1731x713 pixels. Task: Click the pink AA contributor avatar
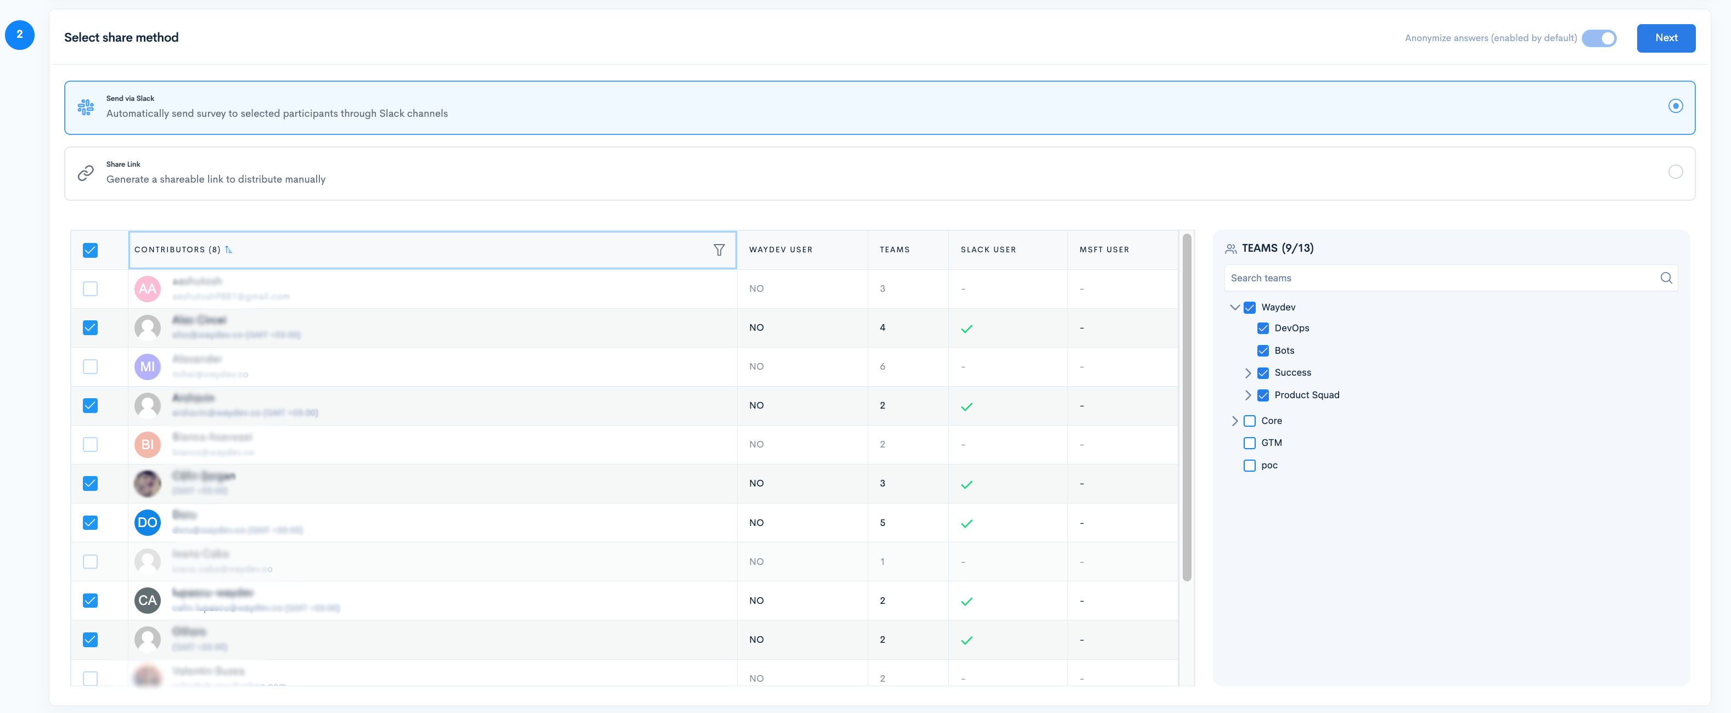tap(147, 288)
